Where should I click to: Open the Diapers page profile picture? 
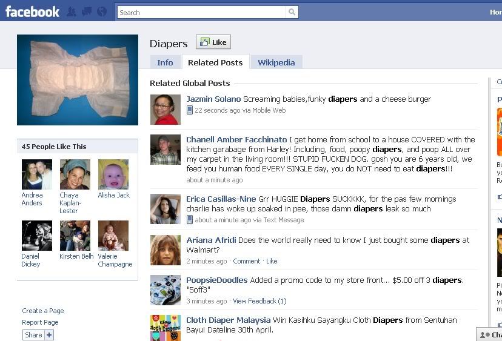[x=78, y=80]
